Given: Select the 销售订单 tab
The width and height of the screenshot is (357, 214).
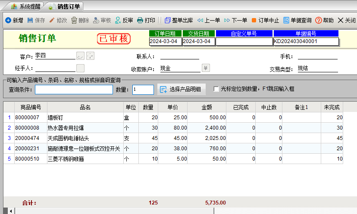Looking at the screenshot, I should 65,6.
